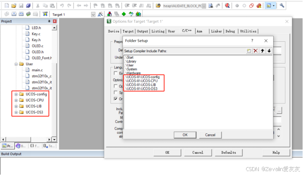303x175 pixels.
Task: Toggle the 'Op' checkbox under Optimization
Action: 116,86
